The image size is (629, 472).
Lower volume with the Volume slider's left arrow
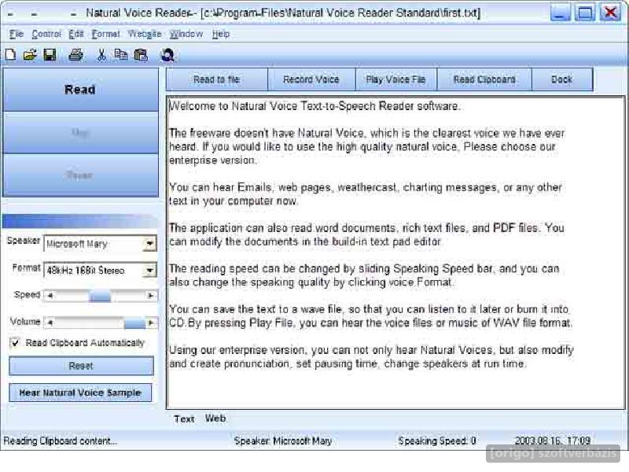click(x=50, y=323)
